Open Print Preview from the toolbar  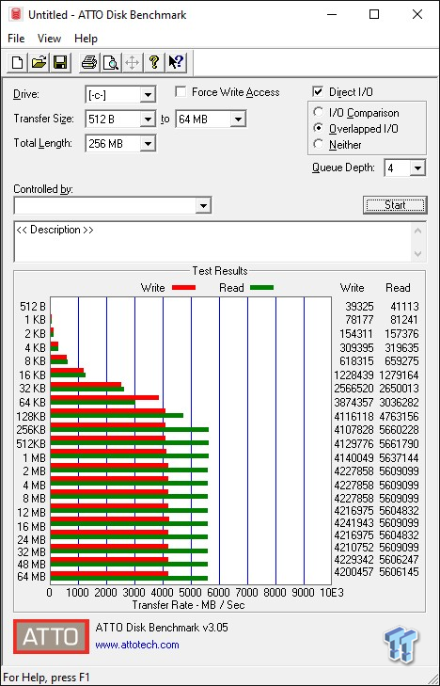[x=111, y=62]
